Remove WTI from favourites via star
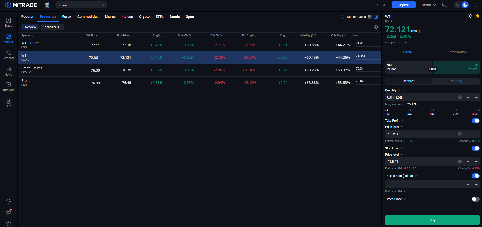 (x=477, y=16)
